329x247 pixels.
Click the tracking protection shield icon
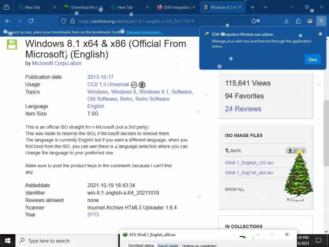pyautogui.click(x=64, y=21)
